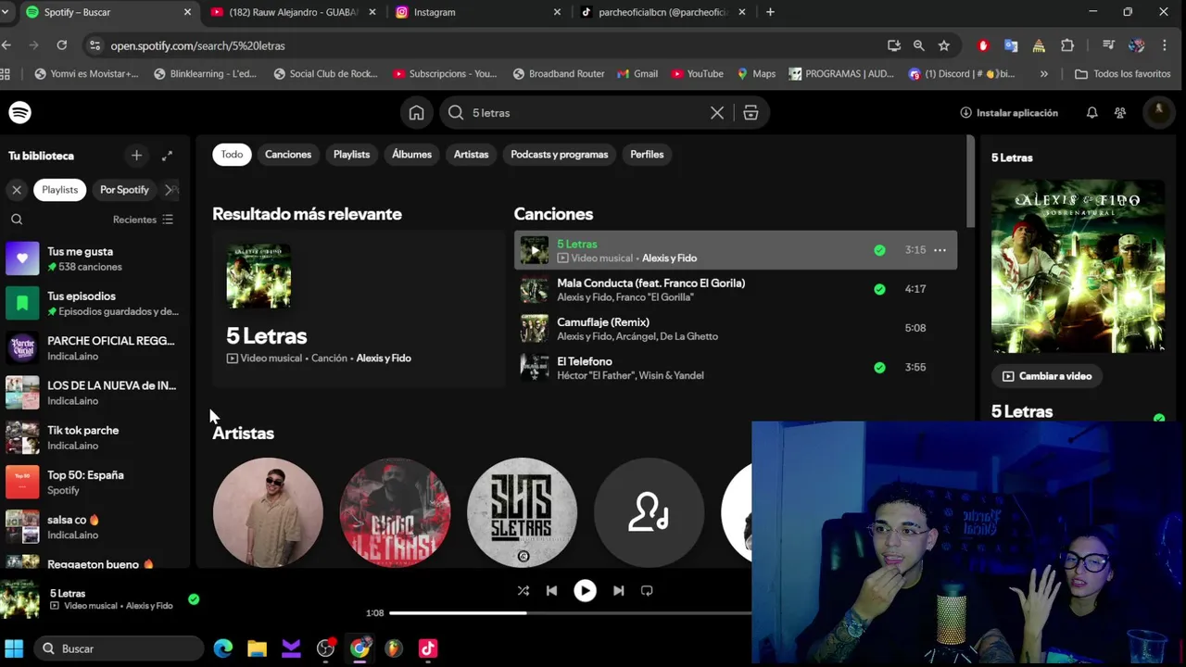The width and height of the screenshot is (1186, 667).
Task: Open the Sobrenatural album cover in side panel
Action: tap(1078, 266)
